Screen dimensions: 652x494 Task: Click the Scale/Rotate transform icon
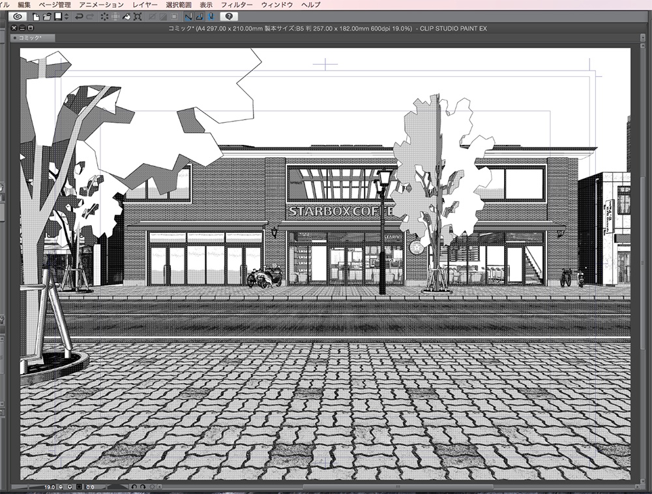[x=138, y=17]
